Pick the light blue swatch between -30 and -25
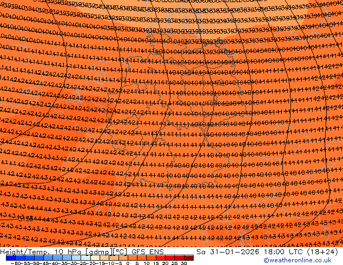 [76, 258]
